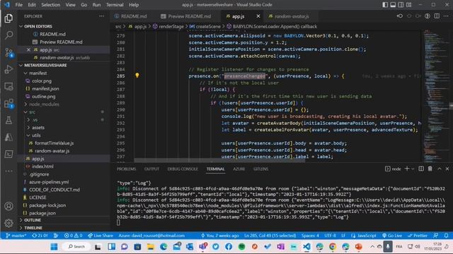This screenshot has width=453, height=254.
Task: Split the terminal panel
Action: (x=421, y=169)
